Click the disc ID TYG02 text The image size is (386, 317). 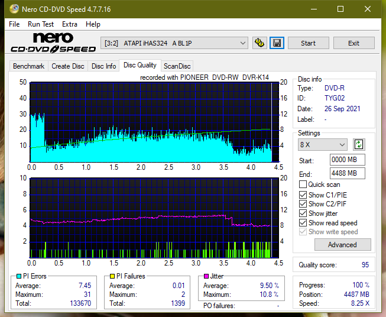click(x=335, y=98)
